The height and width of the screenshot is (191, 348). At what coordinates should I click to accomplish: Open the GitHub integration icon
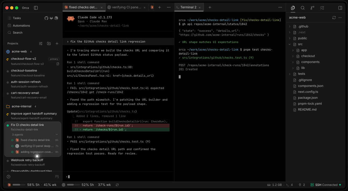pos(46,18)
